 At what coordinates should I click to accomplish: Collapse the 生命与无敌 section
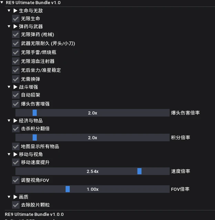coord(9,11)
